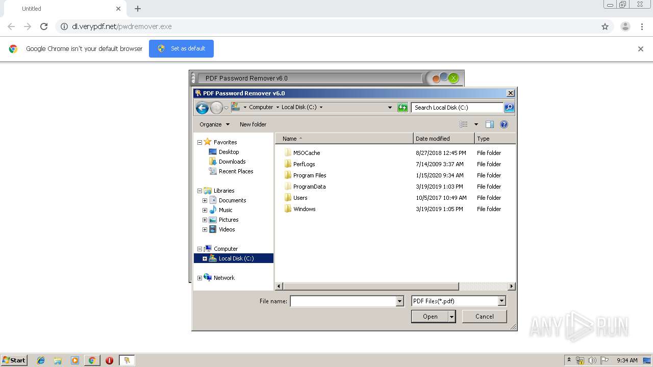Expand the Music library node
This screenshot has height=367, width=653.
coord(205,210)
